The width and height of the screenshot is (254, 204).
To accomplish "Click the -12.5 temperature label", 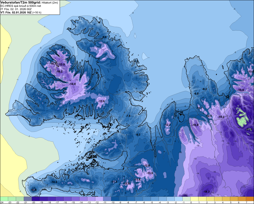I will coord(209,116).
